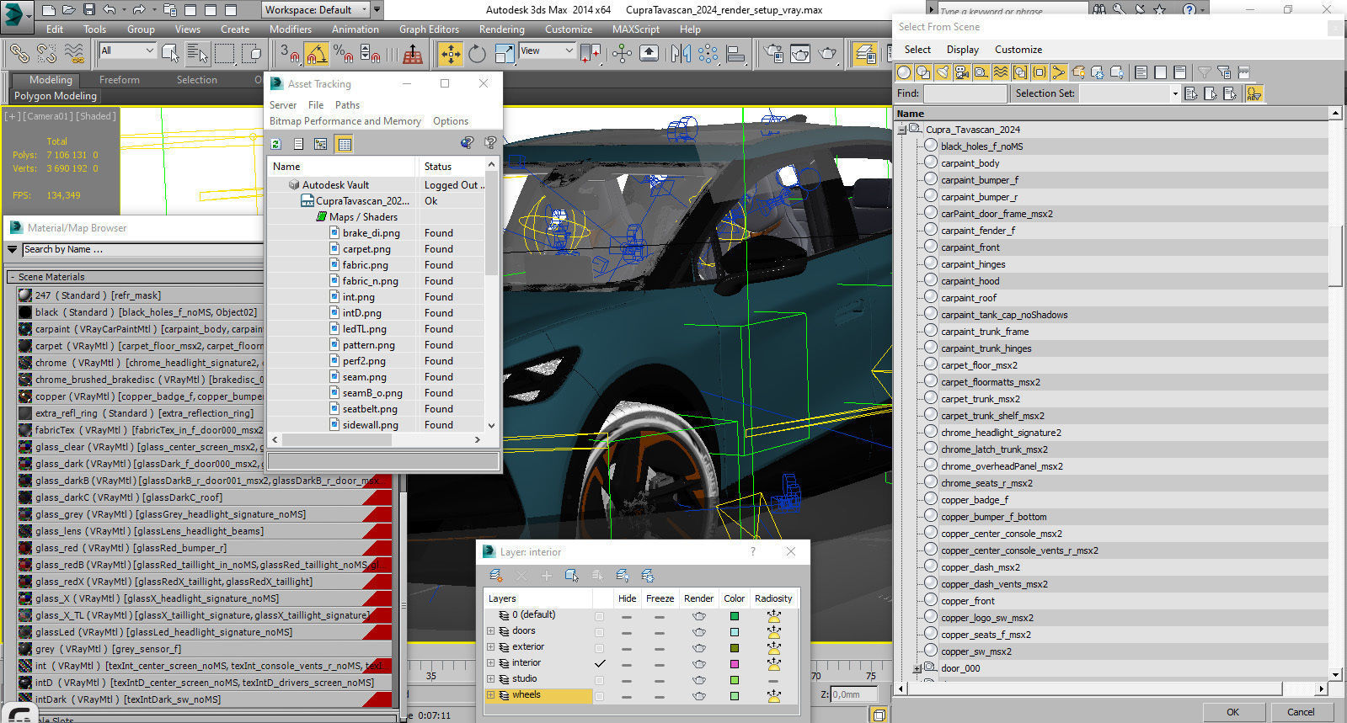Toggle Render teapot for 0 (default) layer
Screen dimensions: 1347x723
(x=699, y=616)
